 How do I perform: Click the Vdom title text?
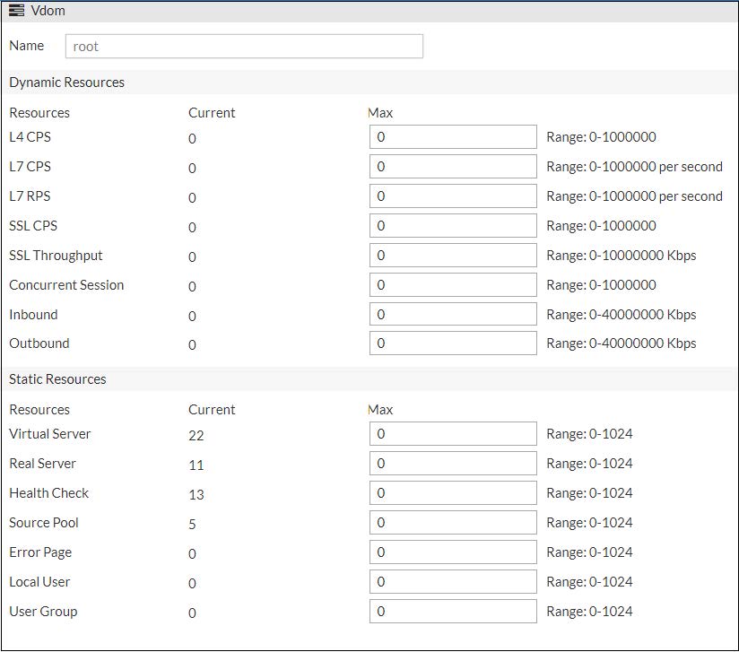click(48, 11)
